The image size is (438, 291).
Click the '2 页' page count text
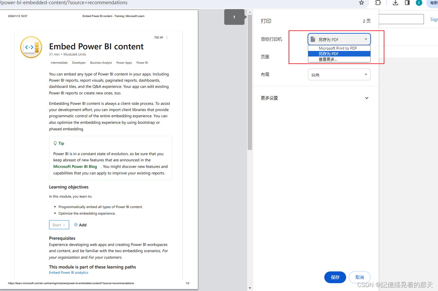tap(367, 21)
